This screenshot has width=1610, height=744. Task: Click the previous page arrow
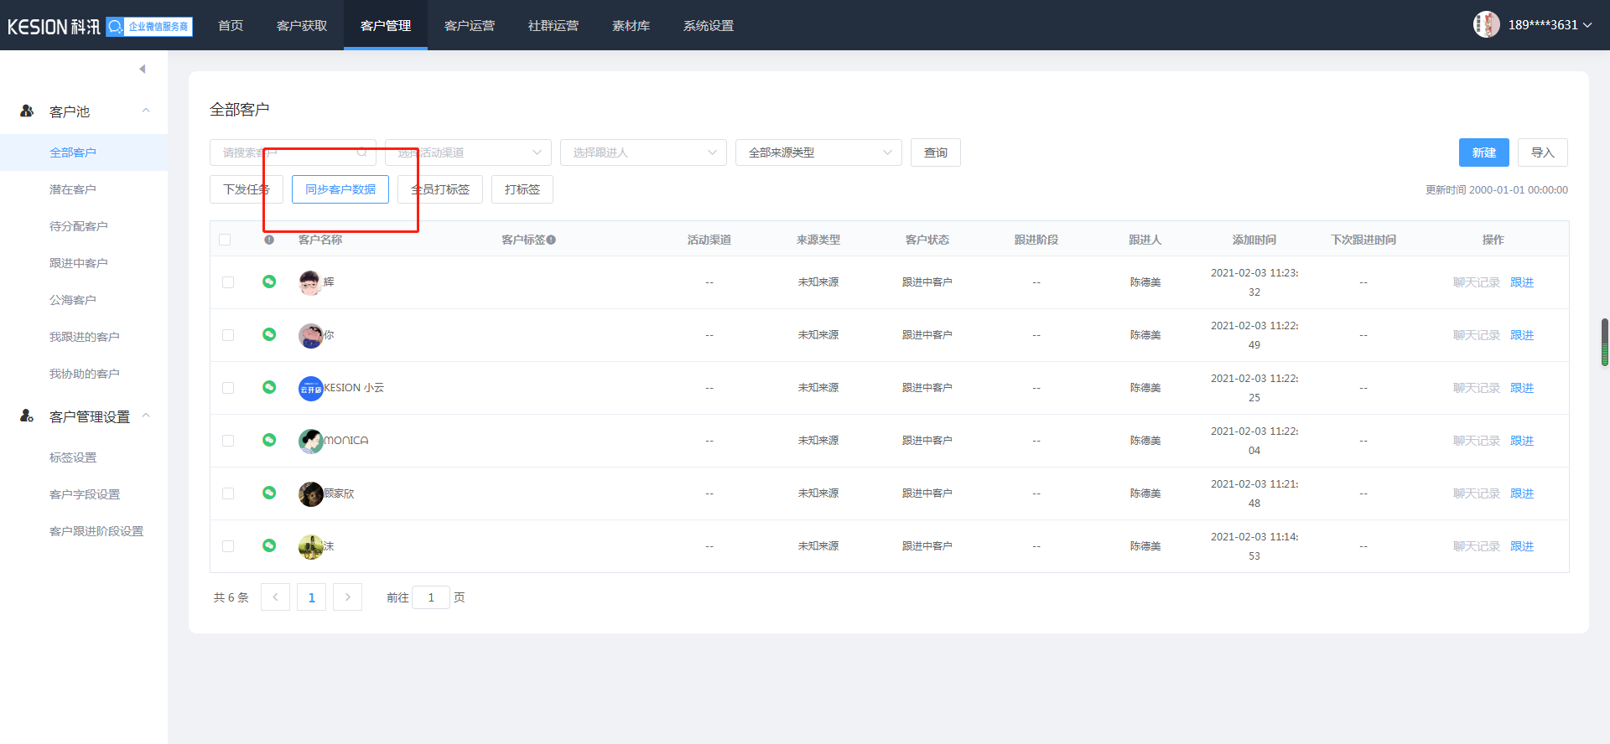pyautogui.click(x=275, y=597)
